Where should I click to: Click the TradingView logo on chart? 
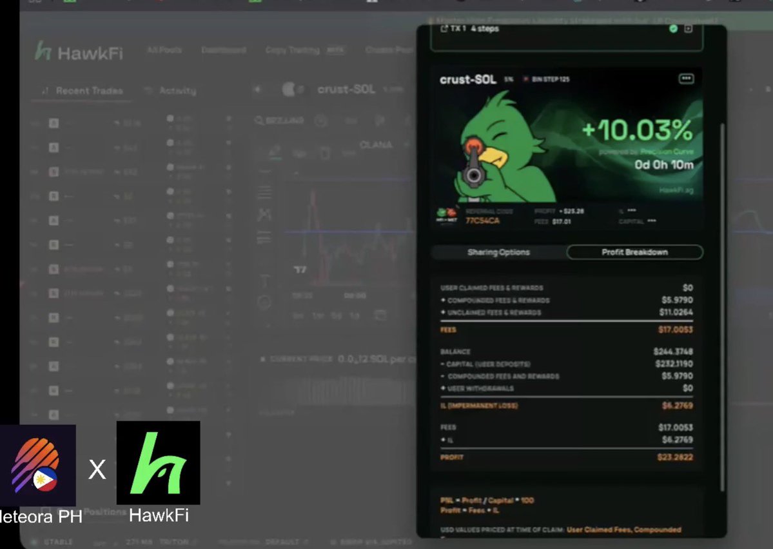(300, 269)
